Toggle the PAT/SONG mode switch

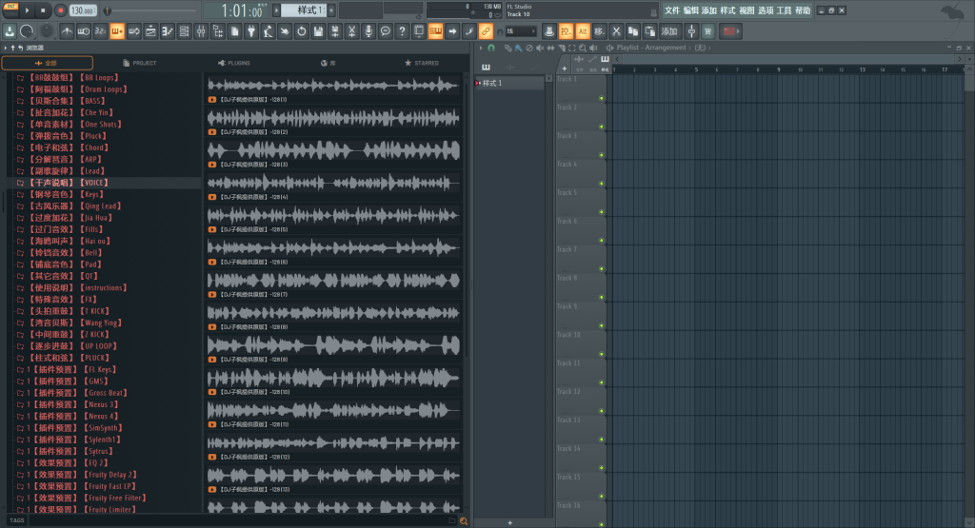[10, 10]
